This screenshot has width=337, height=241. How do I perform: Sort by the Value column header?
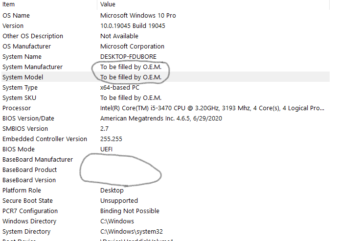tap(108, 4)
